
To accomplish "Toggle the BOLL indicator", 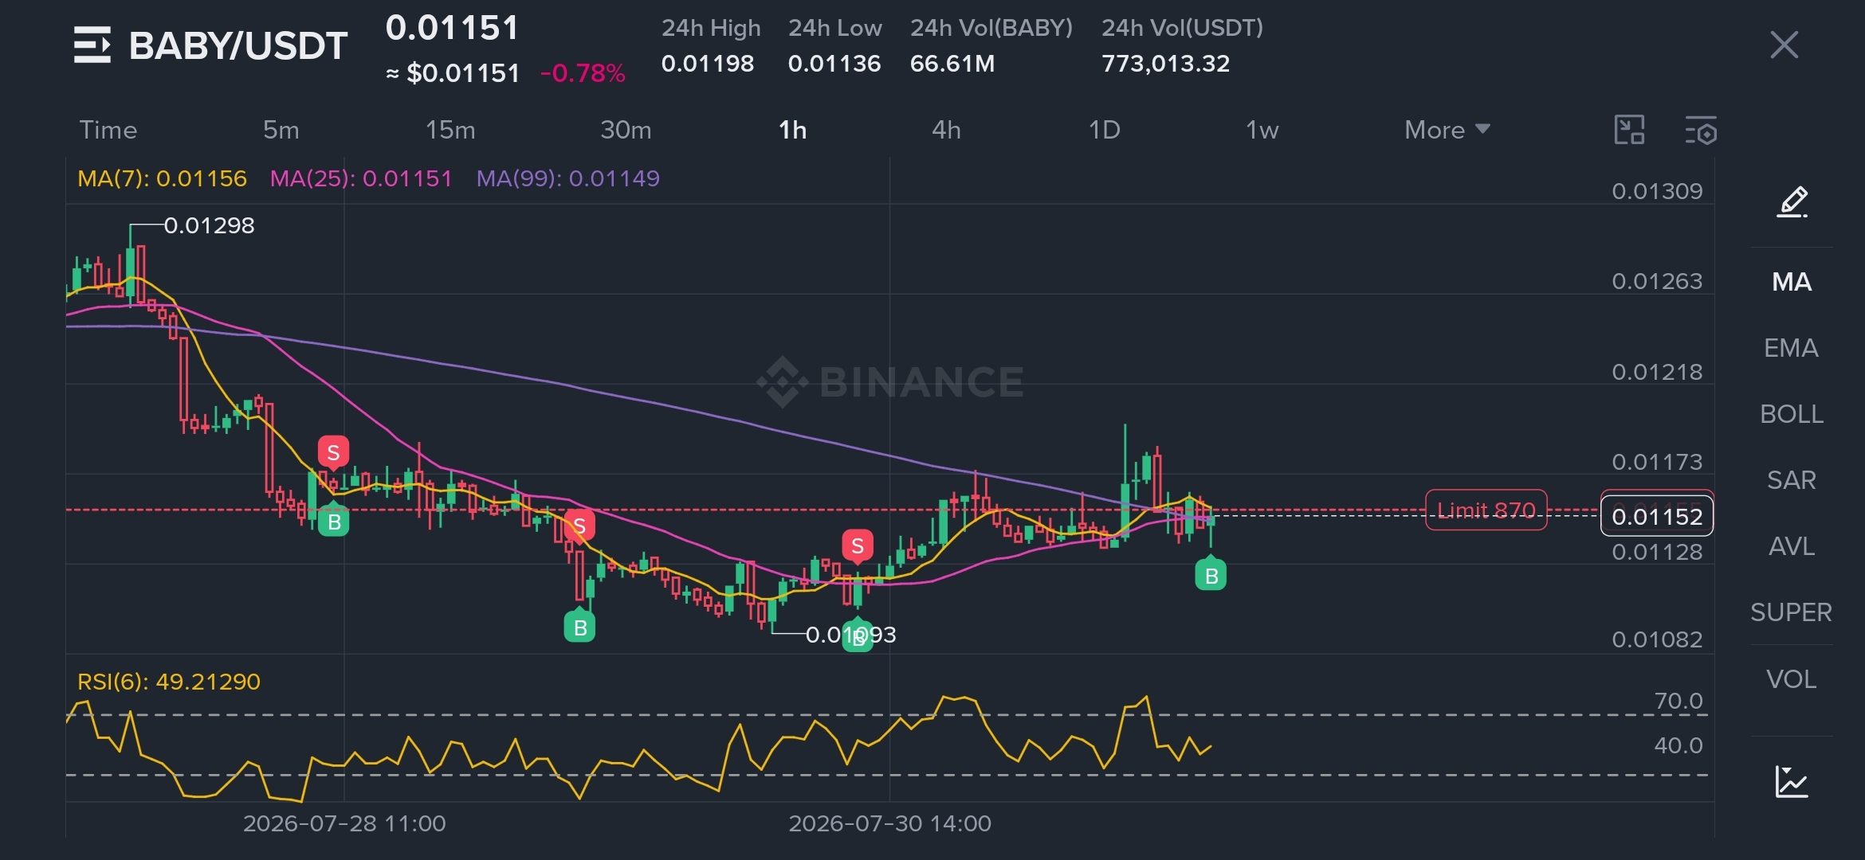I will click(1792, 414).
